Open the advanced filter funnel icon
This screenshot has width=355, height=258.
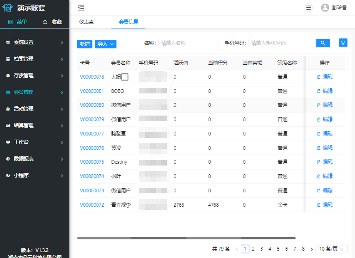click(343, 43)
